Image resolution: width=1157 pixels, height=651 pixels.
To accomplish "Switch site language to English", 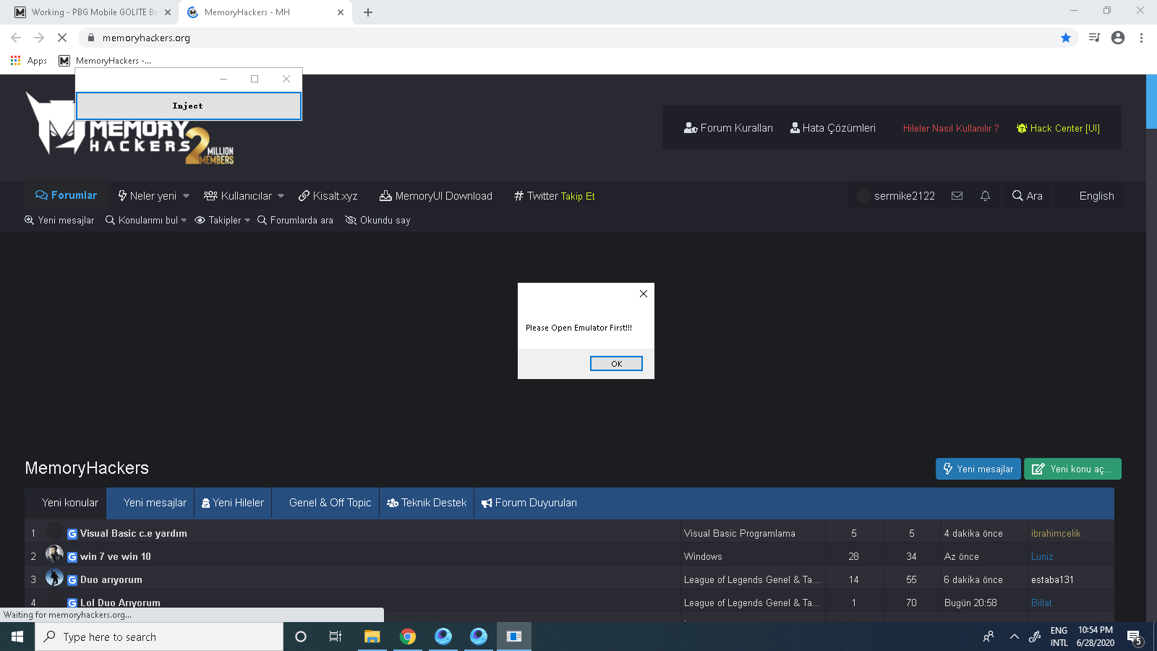I will (1096, 196).
